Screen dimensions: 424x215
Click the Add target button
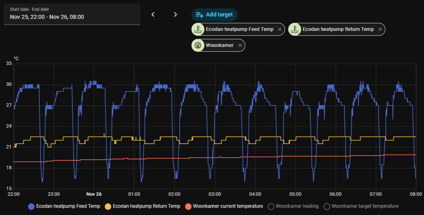tap(215, 15)
